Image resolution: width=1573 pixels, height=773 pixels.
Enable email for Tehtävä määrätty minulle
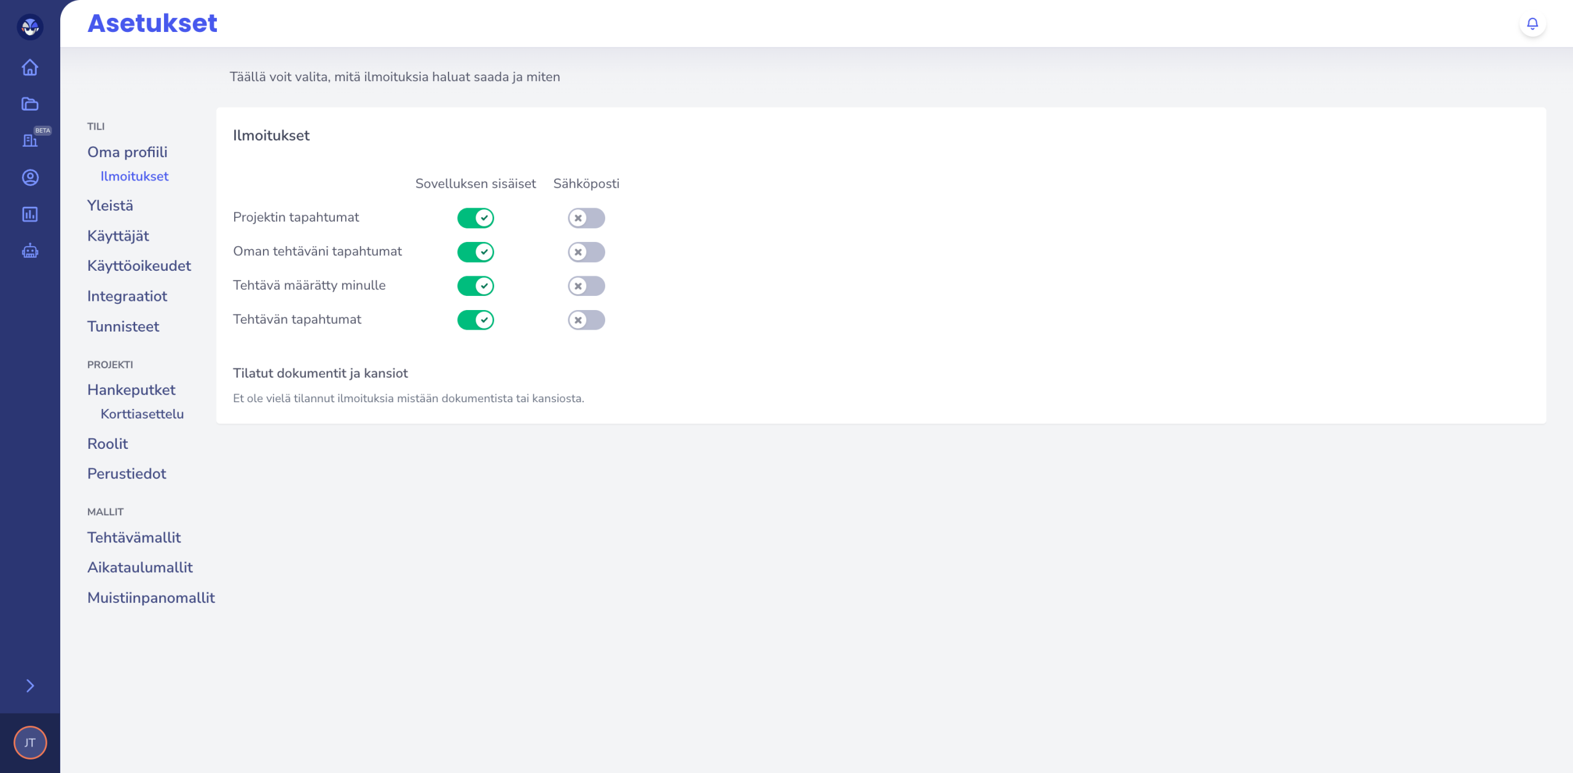coord(586,286)
